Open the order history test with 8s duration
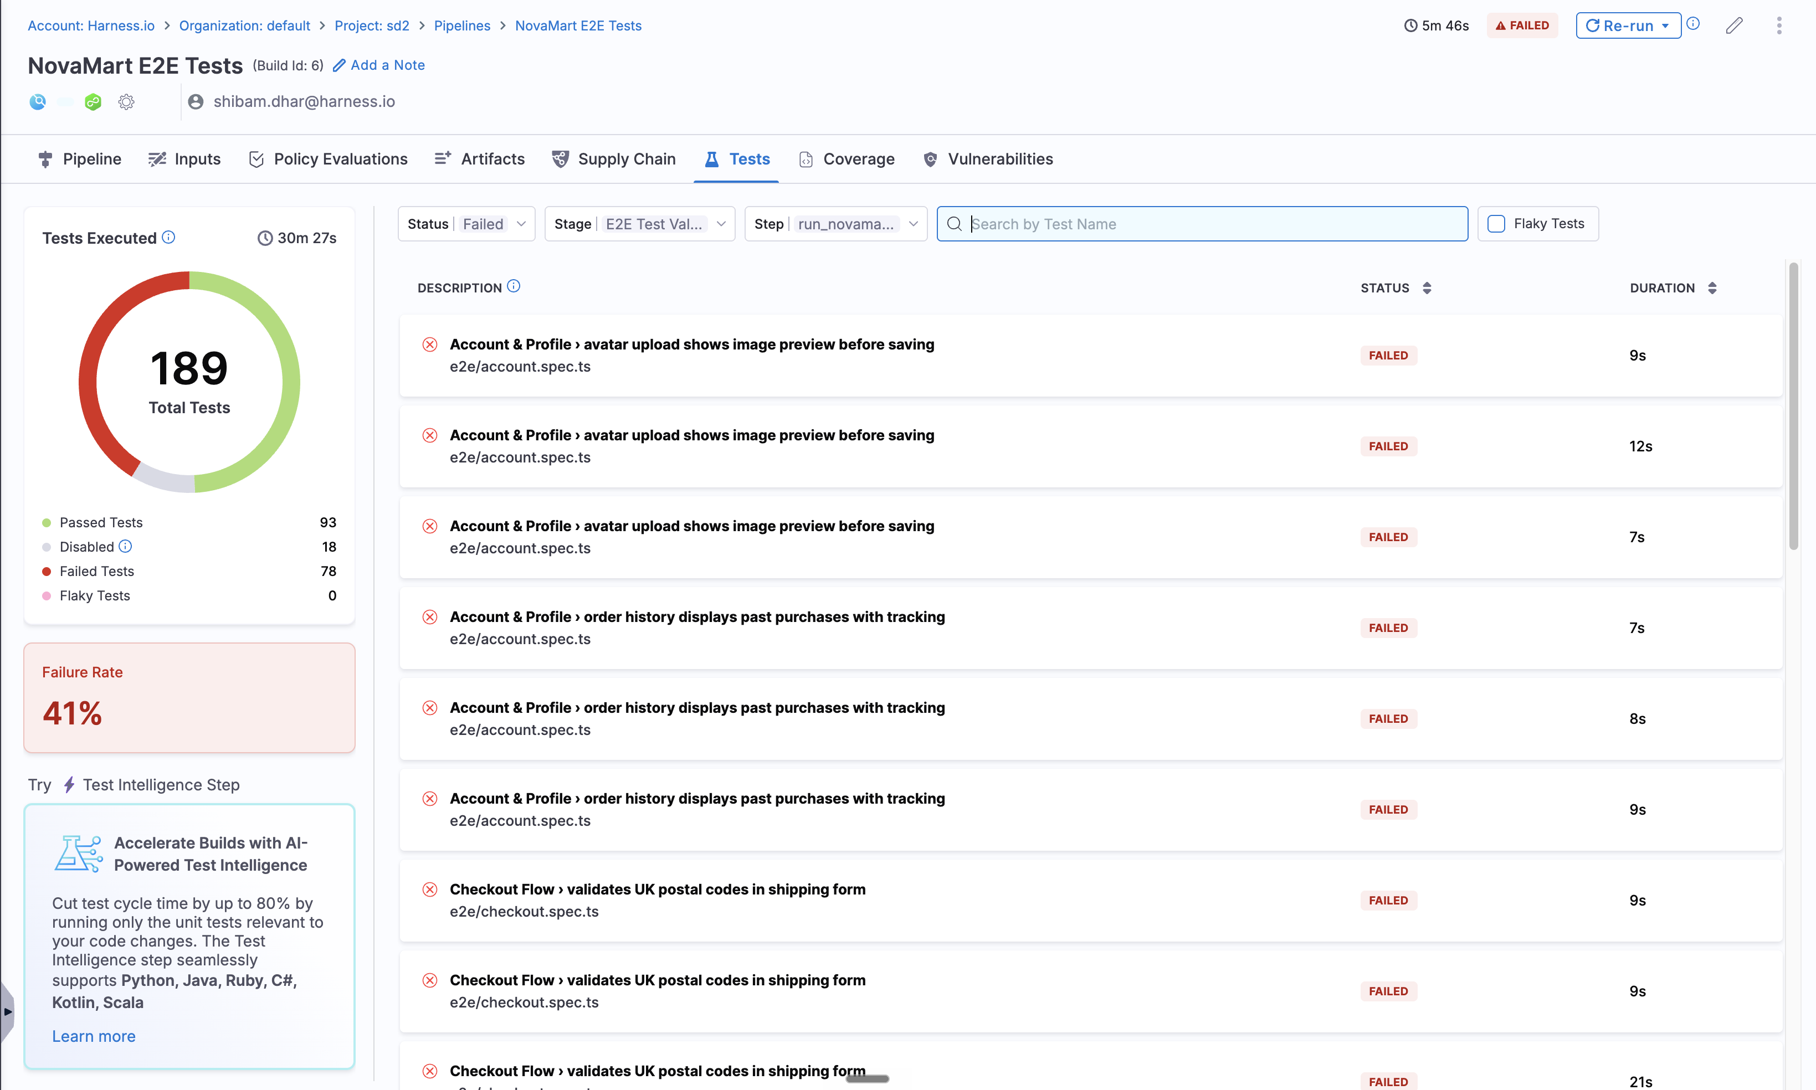1816x1090 pixels. click(x=1091, y=719)
